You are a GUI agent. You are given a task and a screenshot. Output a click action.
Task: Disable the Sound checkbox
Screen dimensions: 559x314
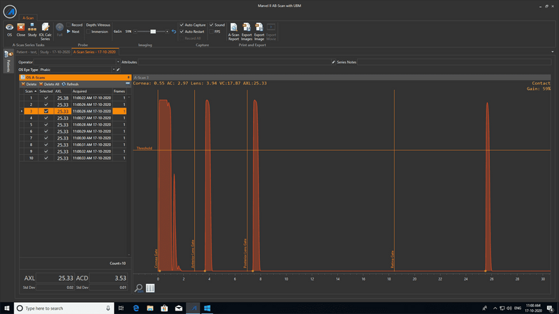tap(212, 24)
